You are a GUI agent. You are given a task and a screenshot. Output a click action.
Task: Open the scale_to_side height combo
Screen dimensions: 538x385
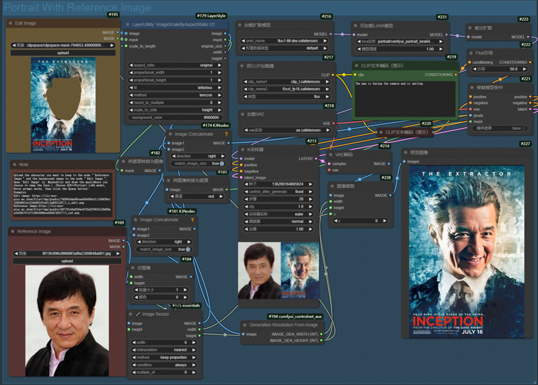click(x=176, y=110)
